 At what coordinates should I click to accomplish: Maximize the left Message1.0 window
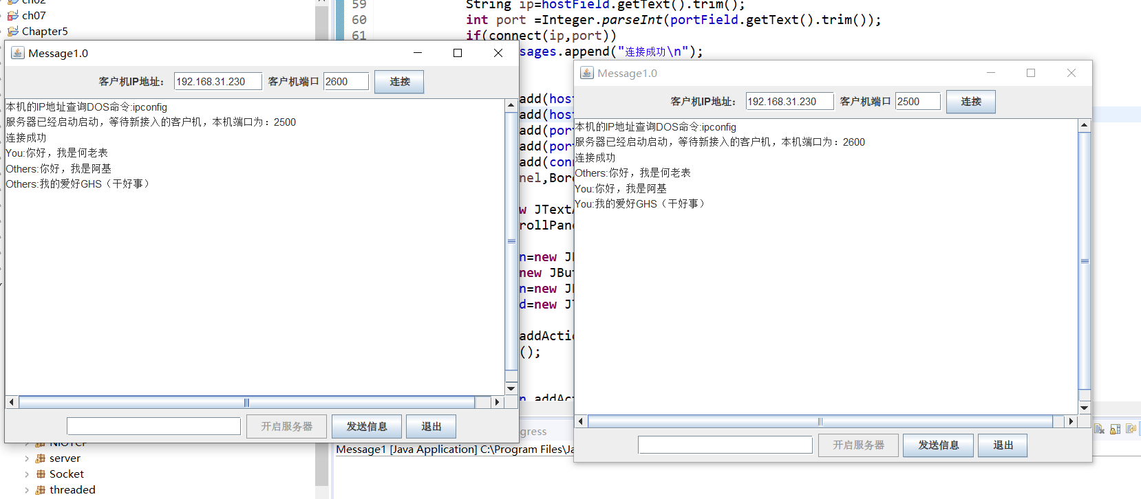point(458,53)
